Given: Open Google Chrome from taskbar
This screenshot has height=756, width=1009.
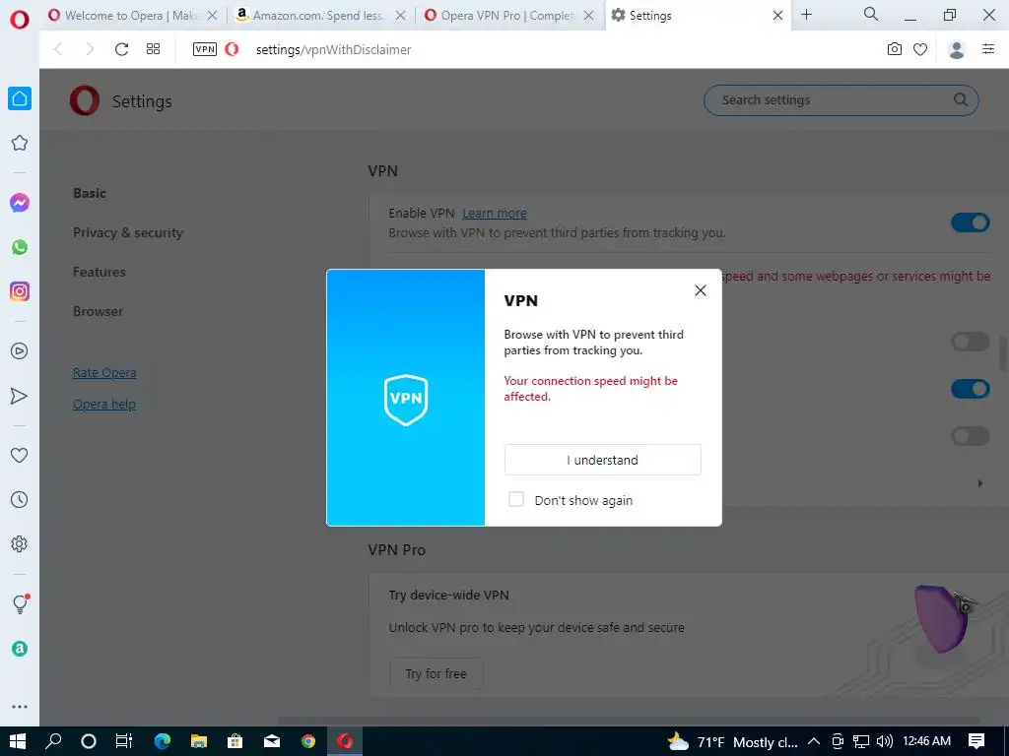Looking at the screenshot, I should click(308, 741).
